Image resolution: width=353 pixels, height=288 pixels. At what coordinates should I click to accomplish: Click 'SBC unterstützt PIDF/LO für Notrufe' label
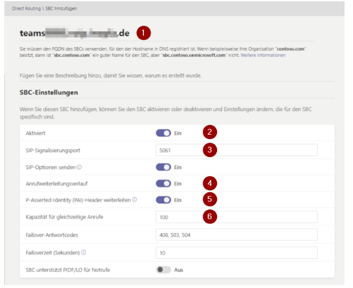[x=68, y=270]
